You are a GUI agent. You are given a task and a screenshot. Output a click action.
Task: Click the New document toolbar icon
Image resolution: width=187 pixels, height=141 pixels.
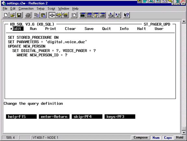(x=6, y=15)
